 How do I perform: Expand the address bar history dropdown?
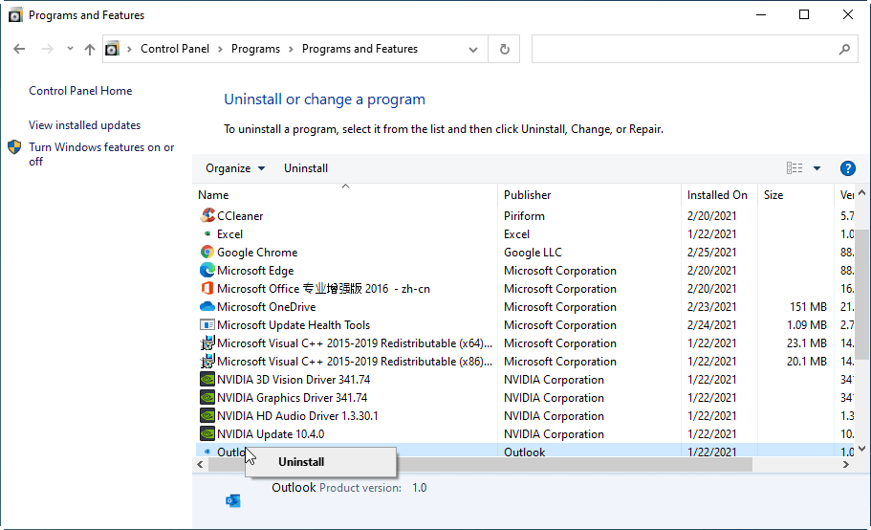473,49
